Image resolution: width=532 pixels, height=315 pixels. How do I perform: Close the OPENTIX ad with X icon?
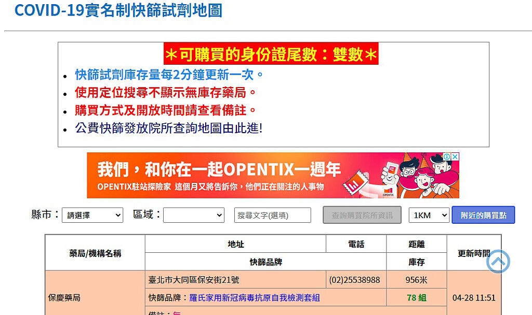pyautogui.click(x=455, y=157)
